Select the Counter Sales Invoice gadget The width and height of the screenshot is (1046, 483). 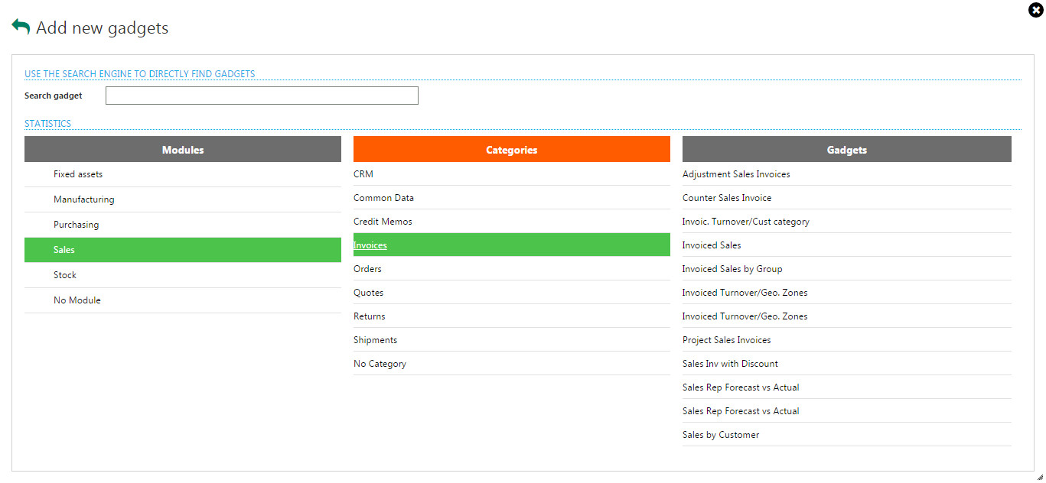727,198
